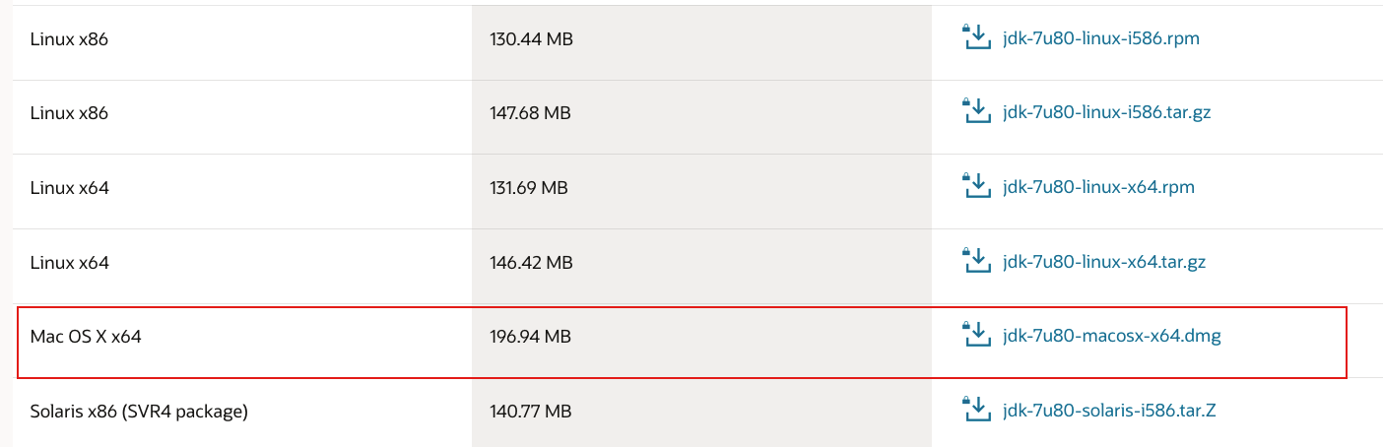Click the 146.42 MB size text
1383x447 pixels.
point(531,263)
